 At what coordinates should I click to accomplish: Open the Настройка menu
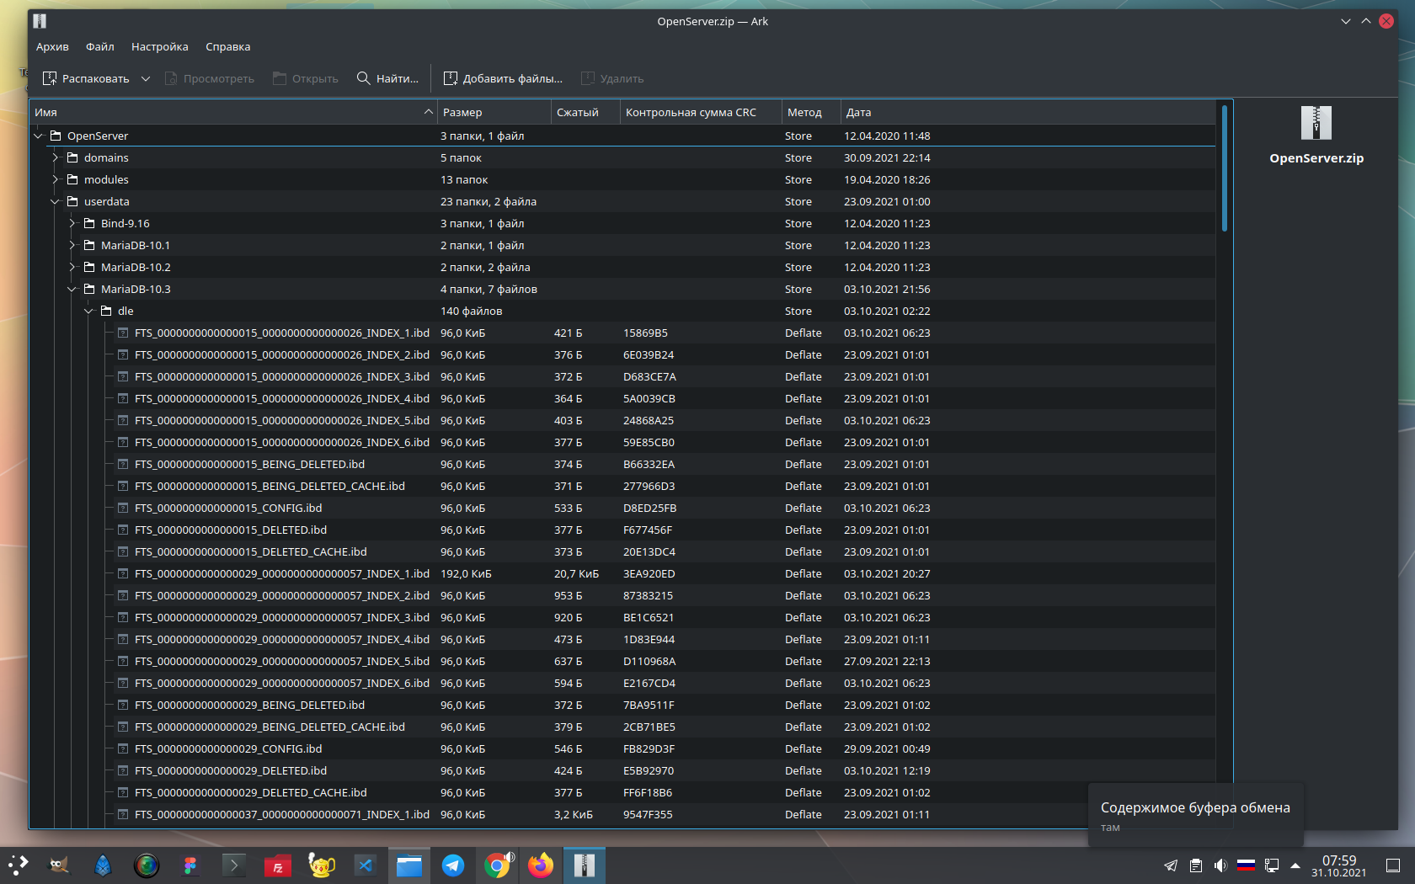pos(160,47)
